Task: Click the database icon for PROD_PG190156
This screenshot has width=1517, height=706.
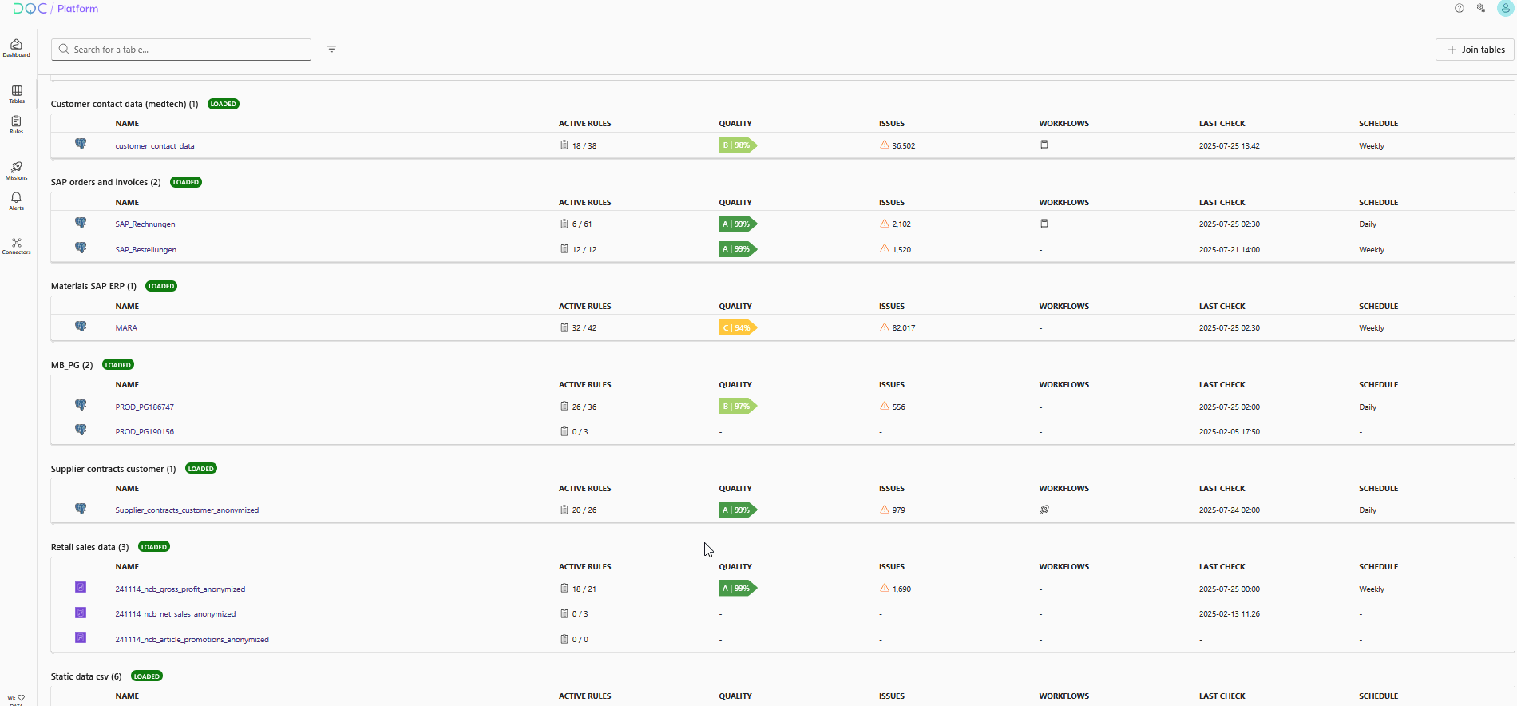Action: point(81,430)
